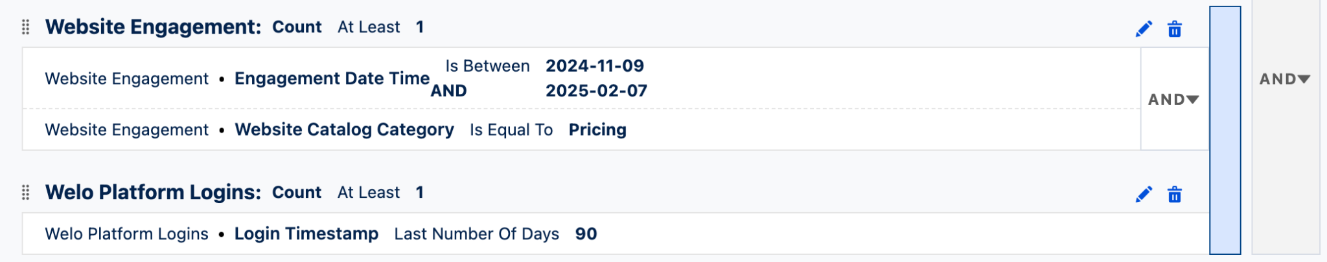Grab the Welo Platform Logins drag handle
Viewport: 1327px width, 262px height.
tap(26, 193)
